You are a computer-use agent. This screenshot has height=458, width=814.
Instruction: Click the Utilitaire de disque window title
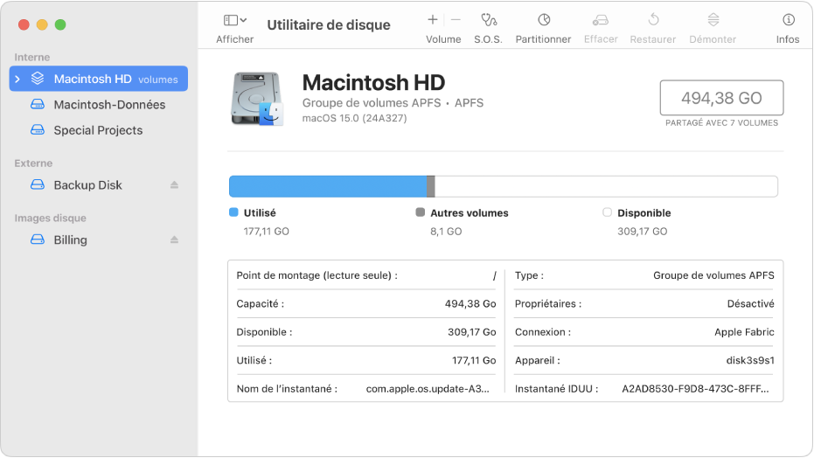pyautogui.click(x=329, y=24)
